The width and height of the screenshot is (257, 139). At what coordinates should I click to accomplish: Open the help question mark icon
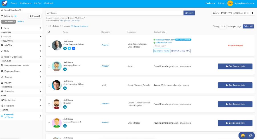click(x=251, y=136)
